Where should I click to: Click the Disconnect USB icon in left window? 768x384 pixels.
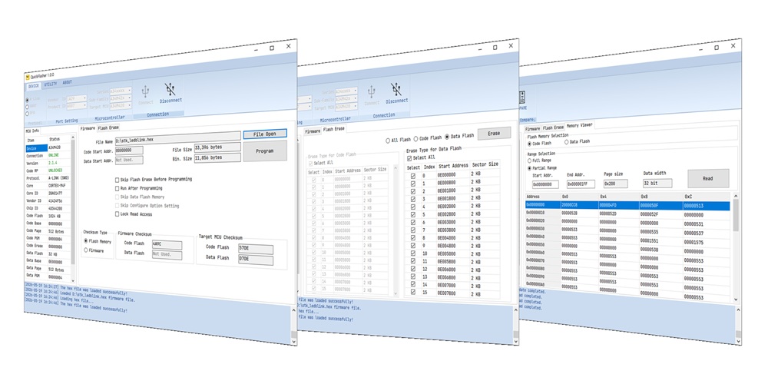(170, 89)
